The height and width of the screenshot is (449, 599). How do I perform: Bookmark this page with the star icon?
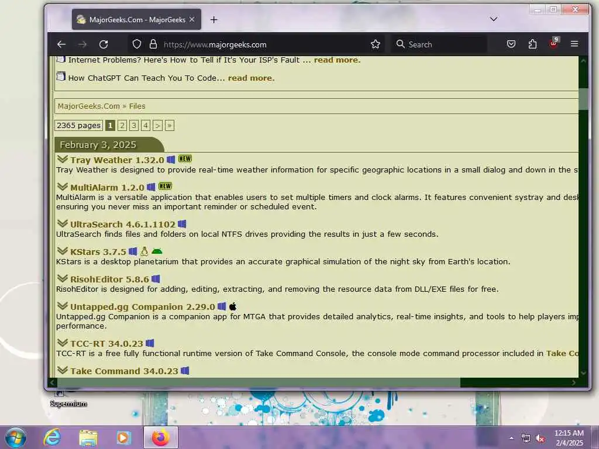click(x=375, y=44)
